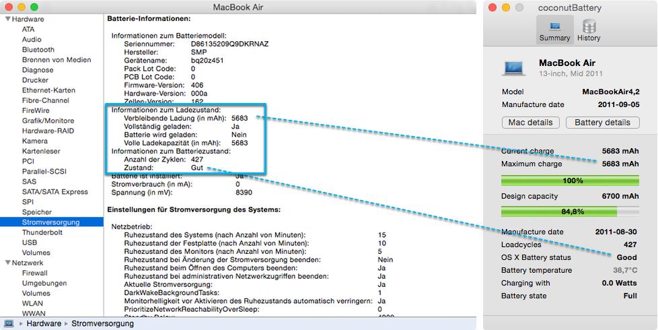Select Speicher in the sidebar

(x=37, y=212)
